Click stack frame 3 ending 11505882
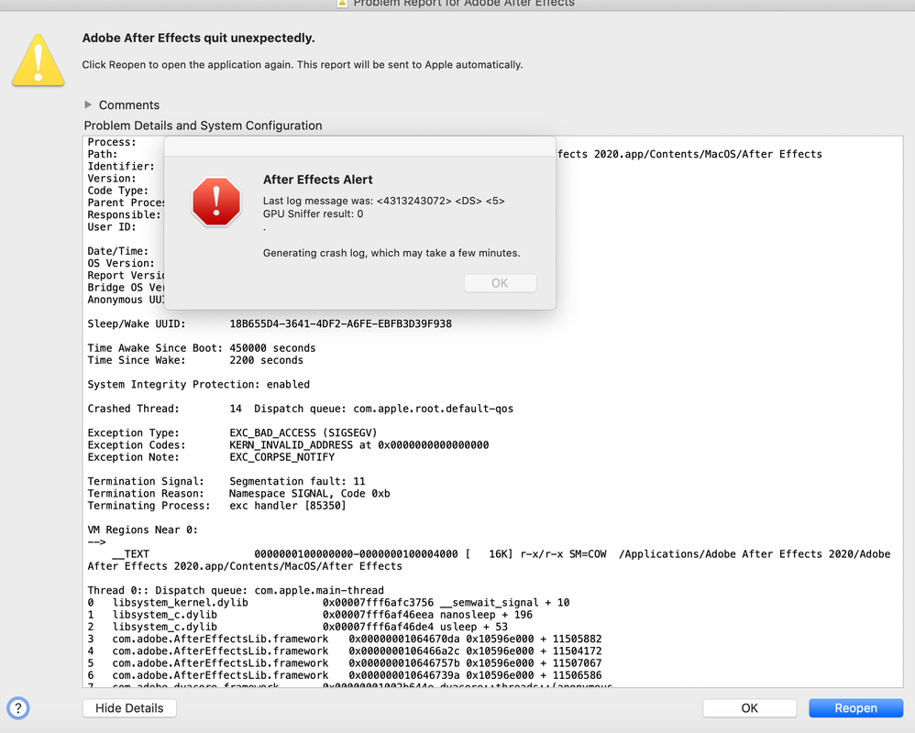This screenshot has width=915, height=733. click(345, 640)
